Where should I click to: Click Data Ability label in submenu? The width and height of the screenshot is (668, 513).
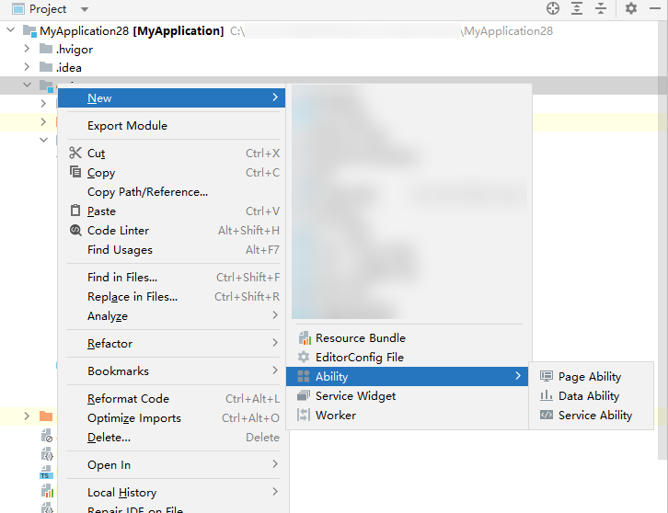(x=589, y=396)
